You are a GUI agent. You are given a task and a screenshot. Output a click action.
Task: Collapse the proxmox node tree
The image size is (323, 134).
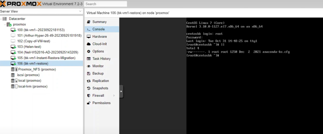[5, 24]
